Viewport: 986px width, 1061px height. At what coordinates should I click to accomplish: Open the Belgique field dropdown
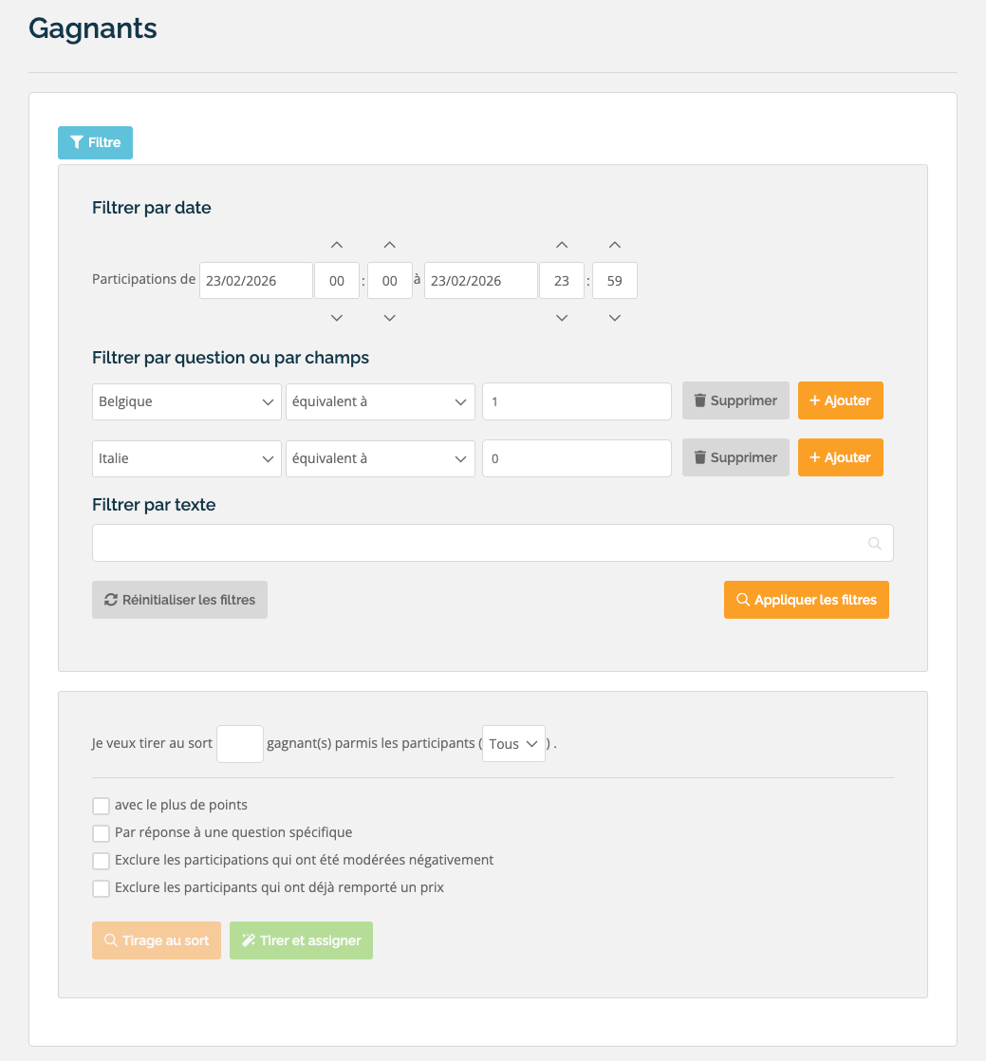click(x=187, y=401)
